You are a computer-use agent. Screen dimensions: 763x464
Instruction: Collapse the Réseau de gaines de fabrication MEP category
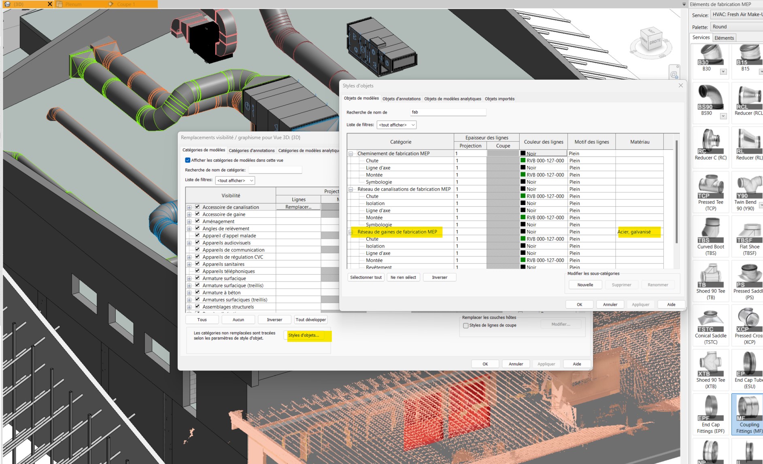point(350,231)
